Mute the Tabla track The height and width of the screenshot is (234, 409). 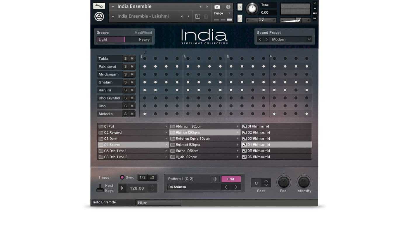click(x=132, y=58)
